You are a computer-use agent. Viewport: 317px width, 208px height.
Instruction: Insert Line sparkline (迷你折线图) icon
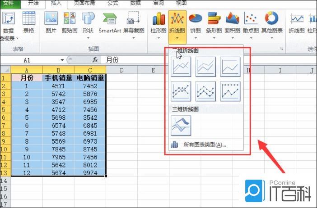click(x=297, y=19)
